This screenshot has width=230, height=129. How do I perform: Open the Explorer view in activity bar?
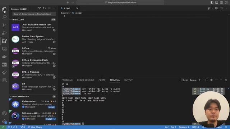point(4,10)
